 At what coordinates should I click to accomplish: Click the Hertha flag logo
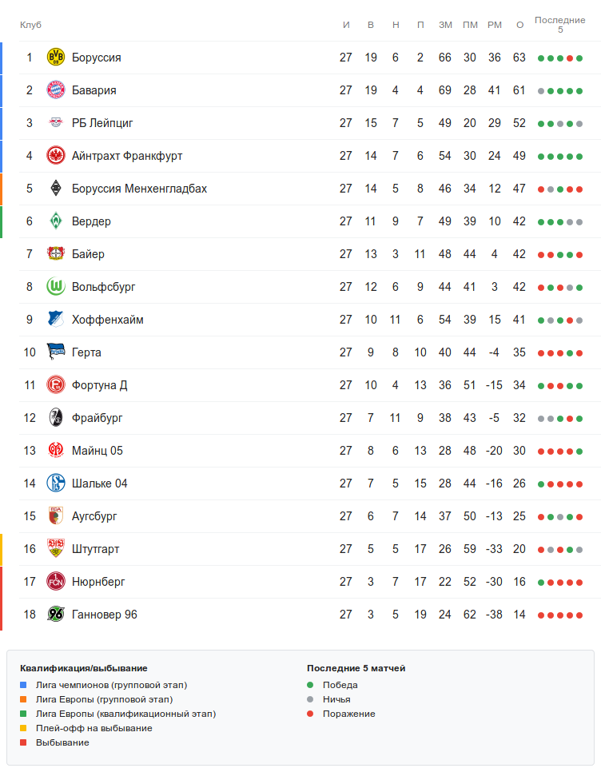(55, 352)
